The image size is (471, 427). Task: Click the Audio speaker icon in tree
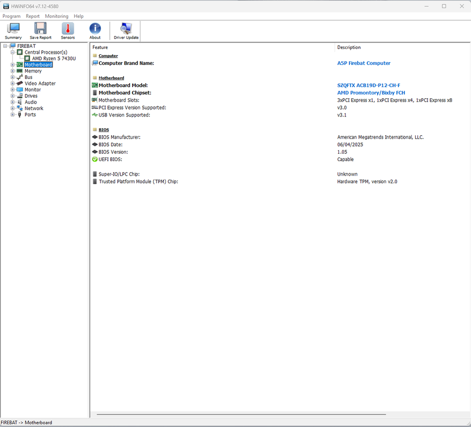(19, 102)
